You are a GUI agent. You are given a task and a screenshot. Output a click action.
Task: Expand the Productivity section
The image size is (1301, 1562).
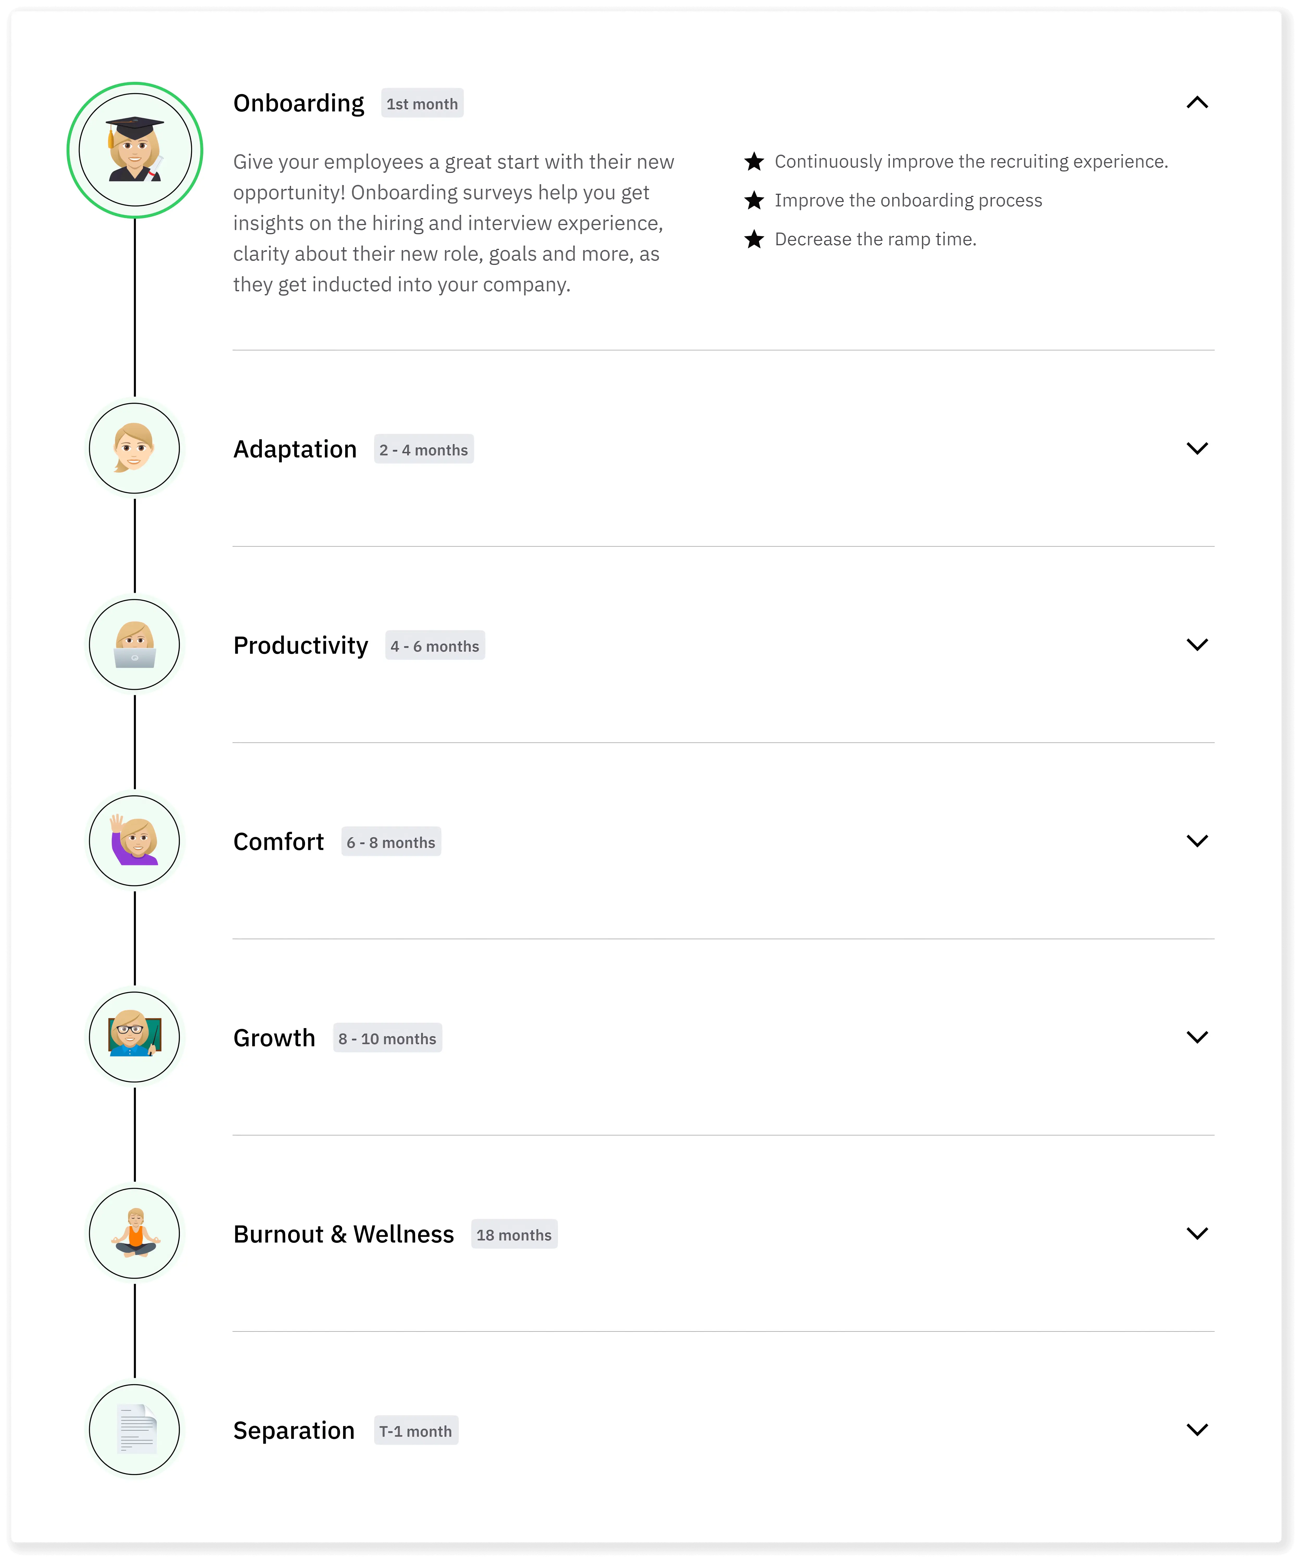[x=1198, y=645]
